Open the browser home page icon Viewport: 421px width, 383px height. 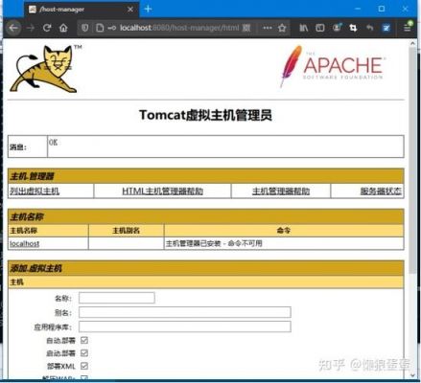click(x=63, y=28)
